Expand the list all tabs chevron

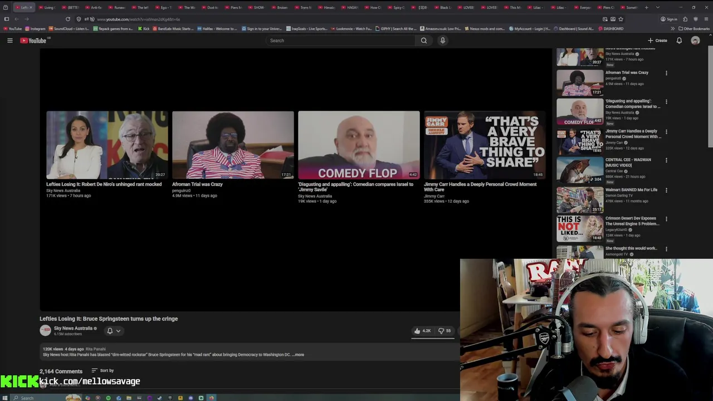(658, 7)
